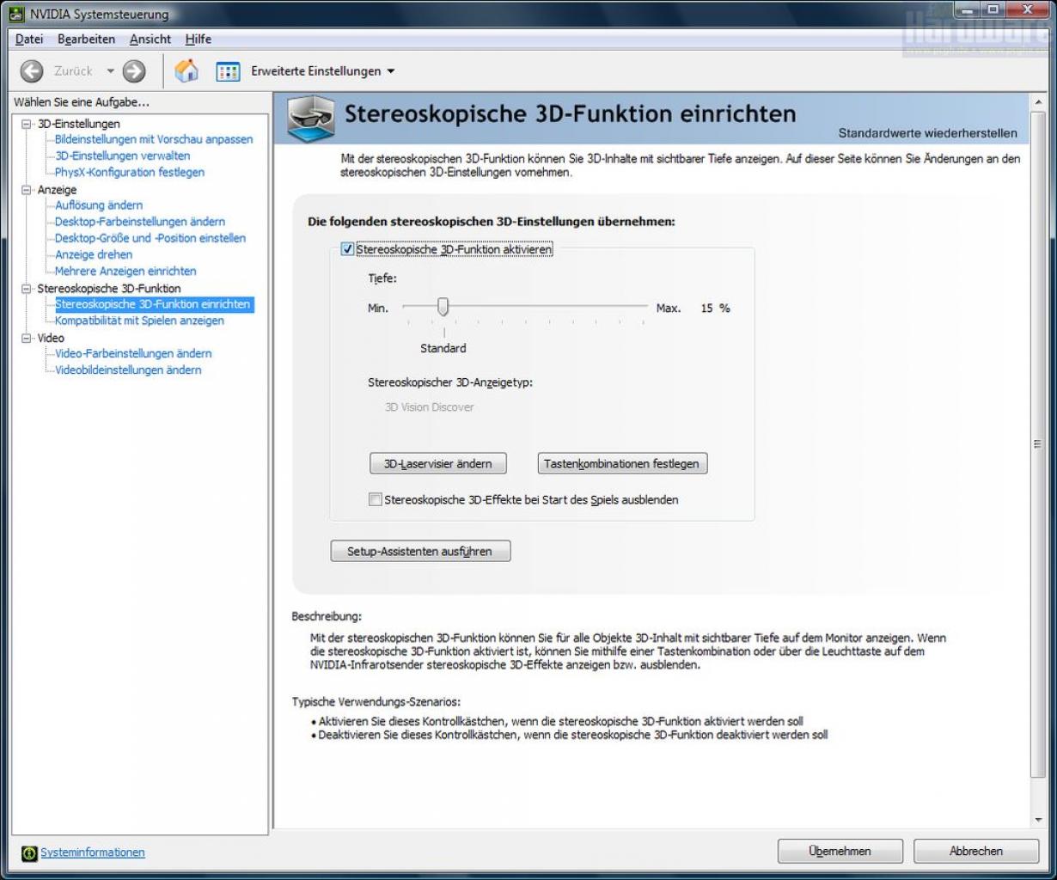
Task: Click the Systeminformationen icon
Action: point(29,852)
